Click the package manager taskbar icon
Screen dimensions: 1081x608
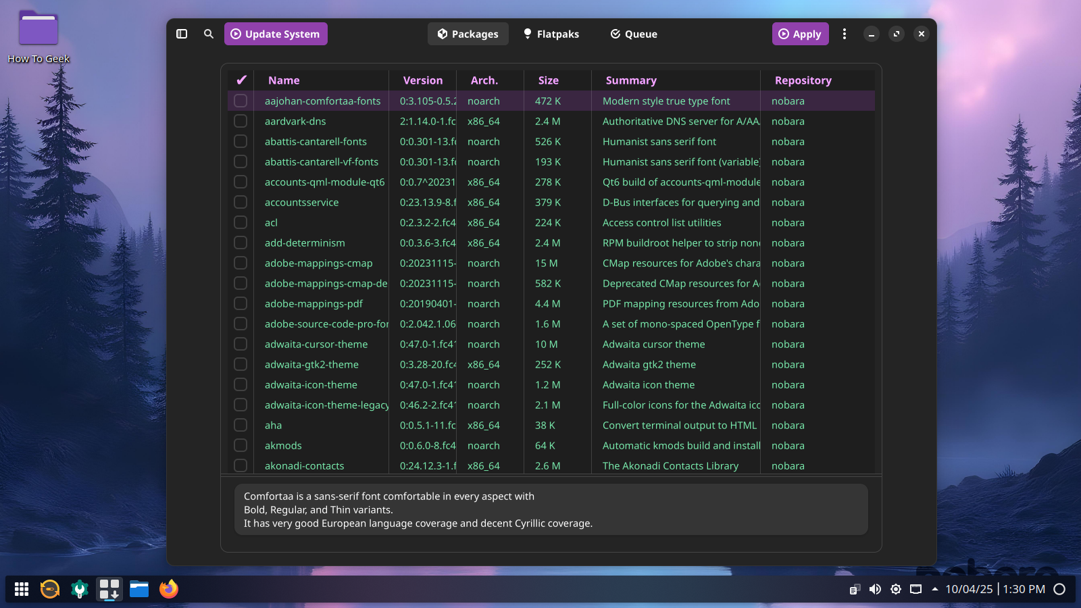109,589
